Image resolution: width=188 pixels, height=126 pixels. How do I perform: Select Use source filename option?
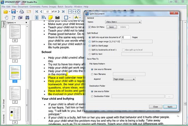92,69
